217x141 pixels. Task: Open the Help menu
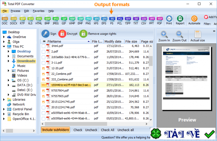point(51,11)
